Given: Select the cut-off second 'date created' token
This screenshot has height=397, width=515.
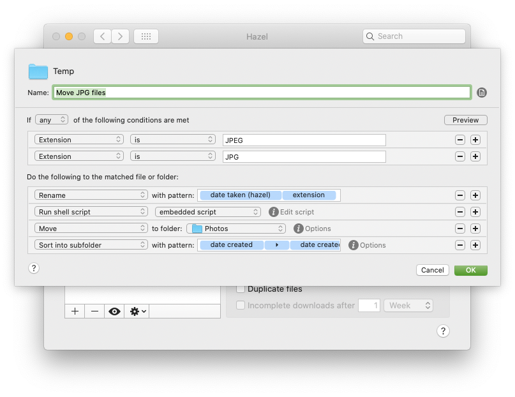Looking at the screenshot, I should pyautogui.click(x=315, y=245).
